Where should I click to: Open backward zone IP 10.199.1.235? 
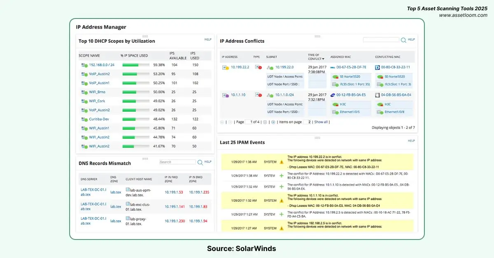coord(199,192)
